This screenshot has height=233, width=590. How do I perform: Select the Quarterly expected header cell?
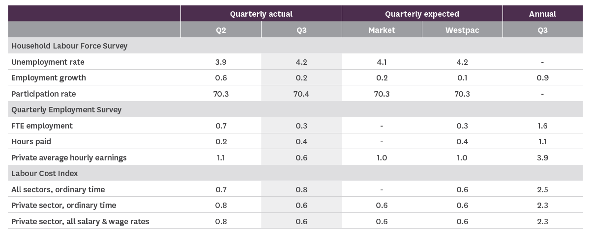coord(422,14)
